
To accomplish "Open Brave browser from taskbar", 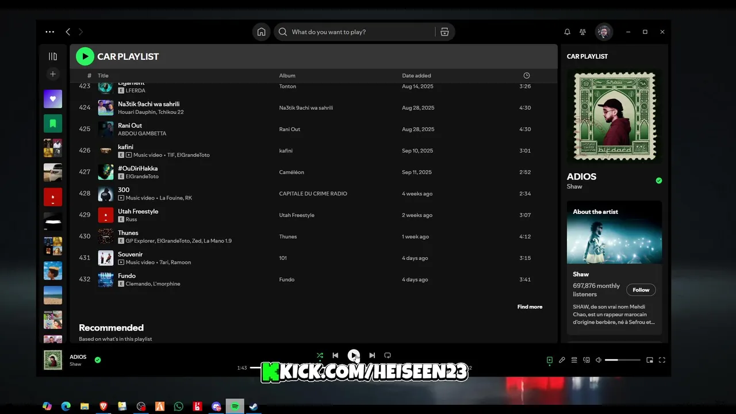I will pyautogui.click(x=103, y=407).
